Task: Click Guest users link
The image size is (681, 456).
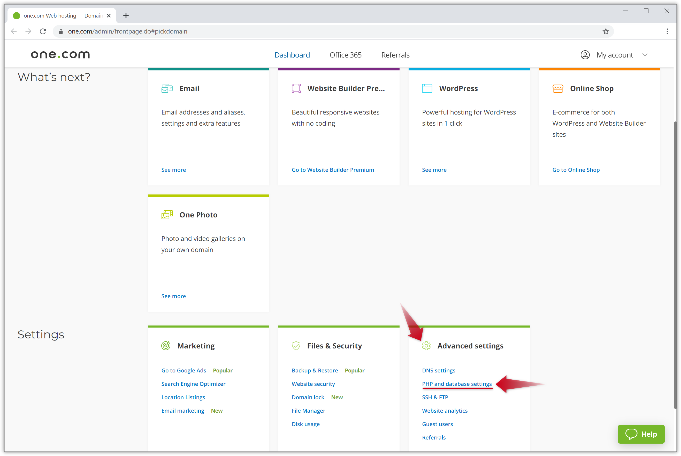Action: point(437,424)
